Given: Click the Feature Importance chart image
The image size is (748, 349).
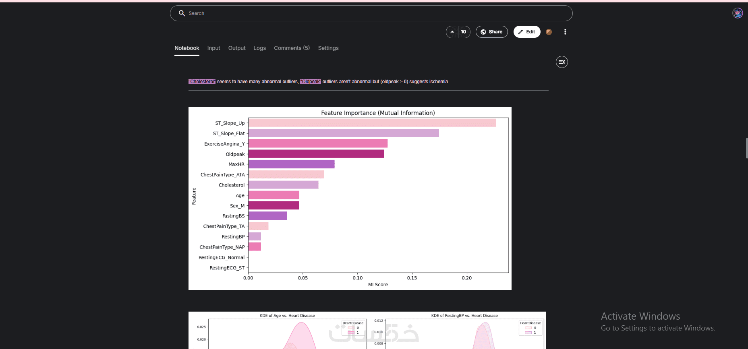Looking at the screenshot, I should (350, 199).
